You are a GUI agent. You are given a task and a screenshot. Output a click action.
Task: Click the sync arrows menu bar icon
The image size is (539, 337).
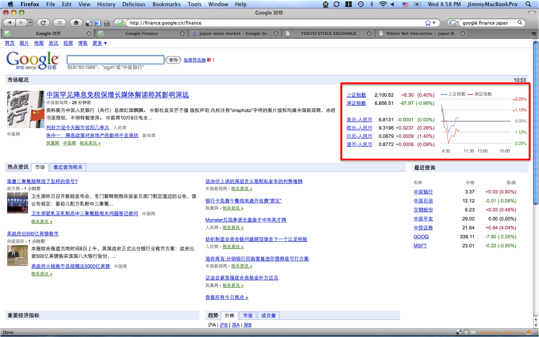pyautogui.click(x=337, y=4)
